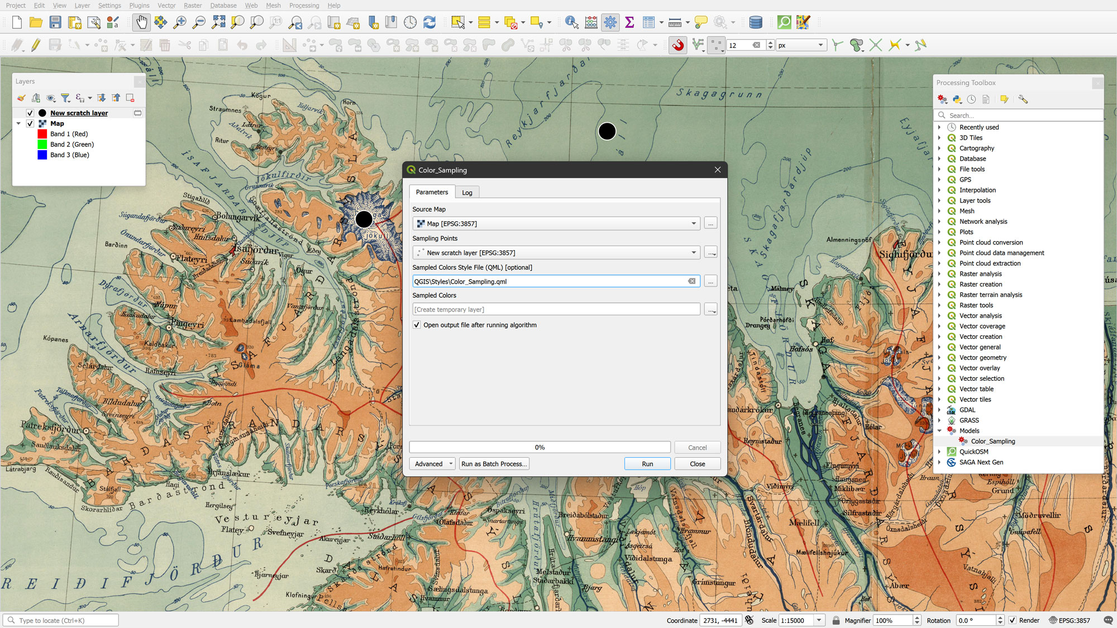
Task: Open Layer Styling brush icon in Layers panel
Action: pyautogui.click(x=21, y=98)
